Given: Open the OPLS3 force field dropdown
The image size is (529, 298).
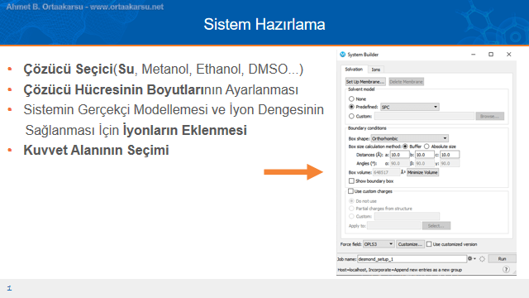Looking at the screenshot, I should click(x=379, y=244).
